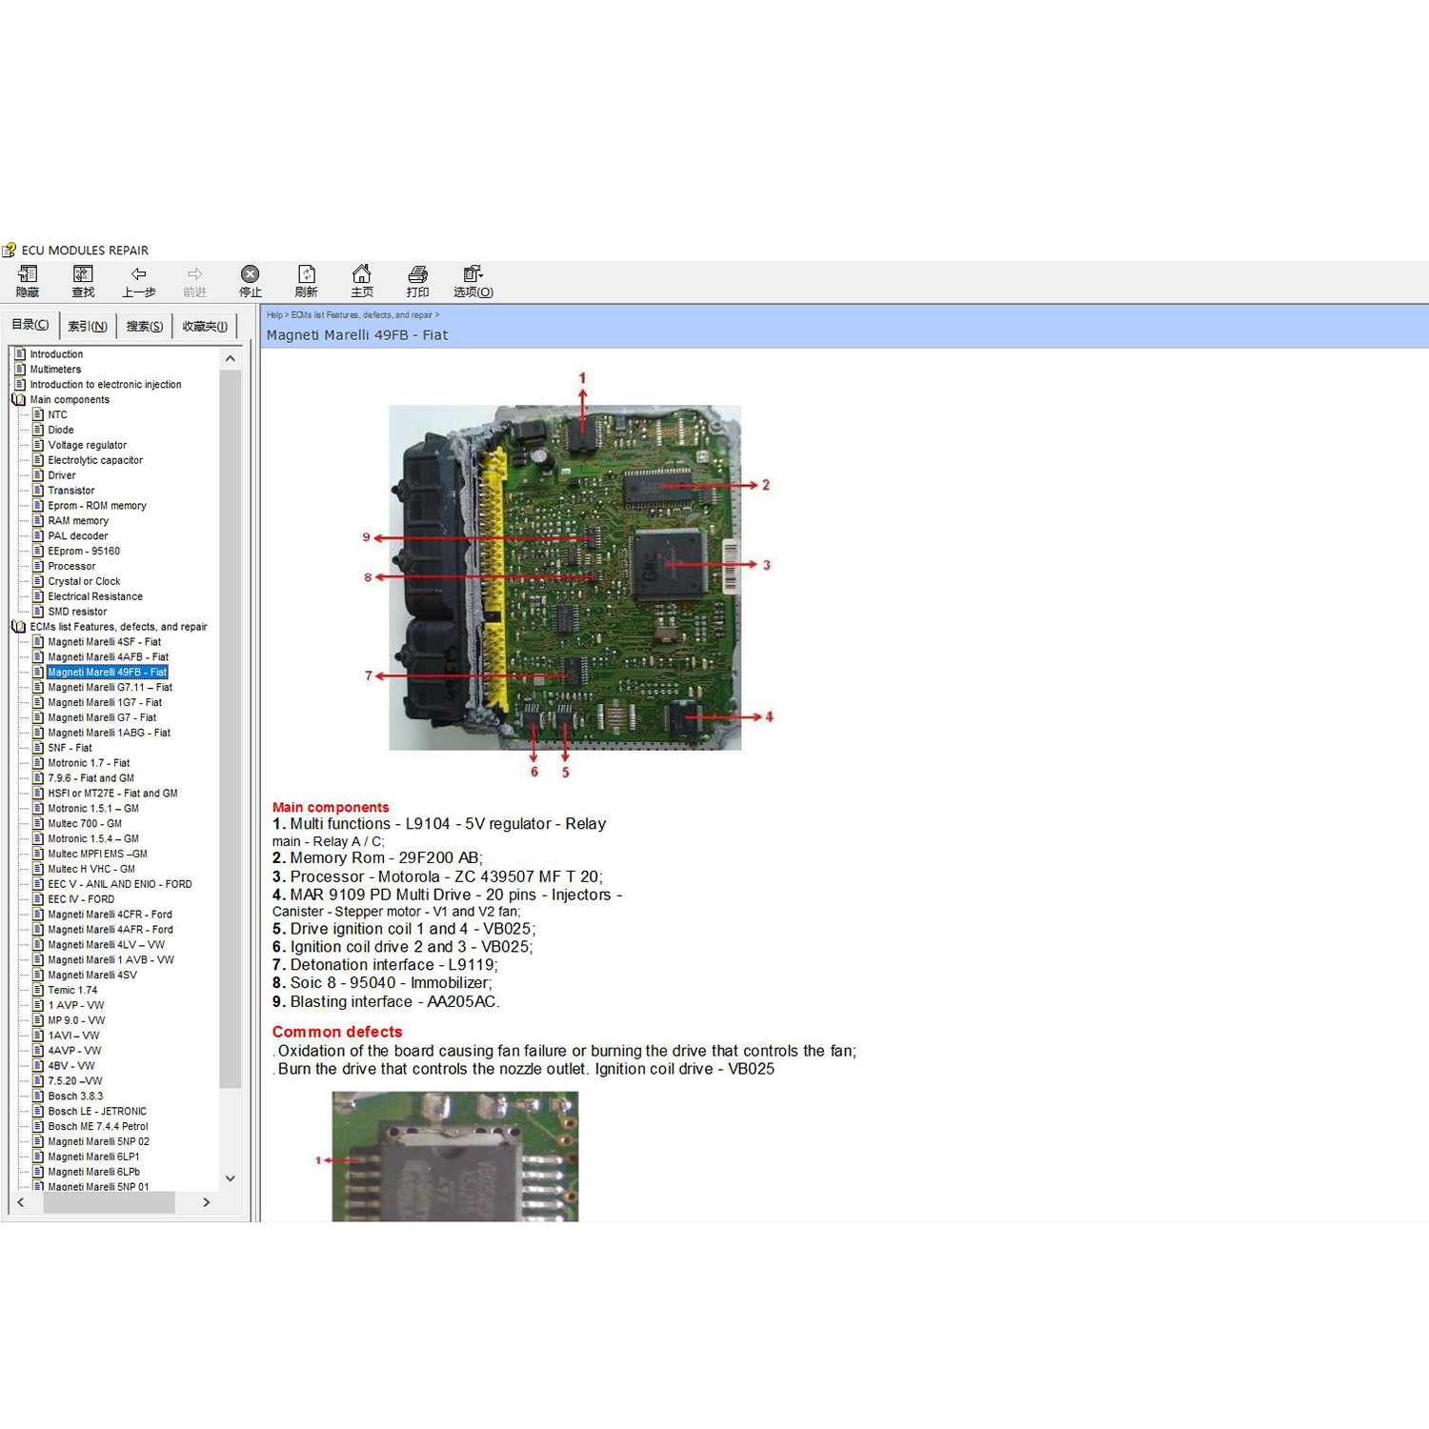The width and height of the screenshot is (1429, 1429).
Task: Open the Magneti Marelli 4AFB - Fiat topic
Action: [x=108, y=657]
